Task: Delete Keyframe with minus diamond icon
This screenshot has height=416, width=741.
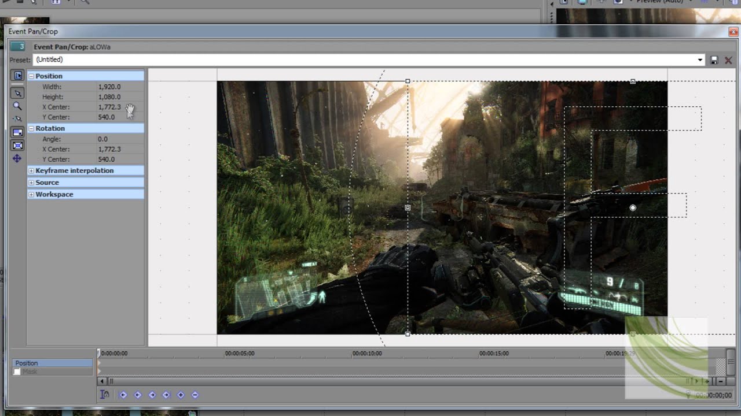Action: point(195,395)
